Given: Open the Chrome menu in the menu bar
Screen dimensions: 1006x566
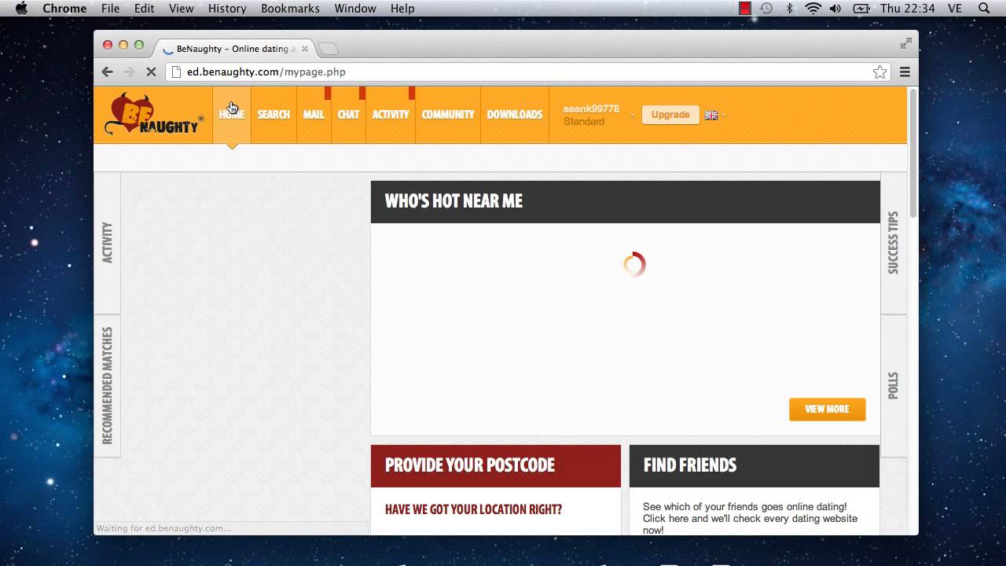Looking at the screenshot, I should point(64,8).
